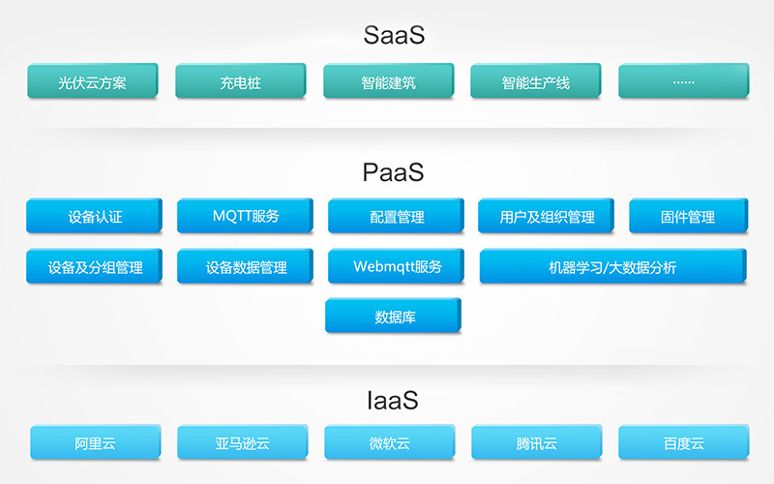Open the 腾讯云 block

536,443
